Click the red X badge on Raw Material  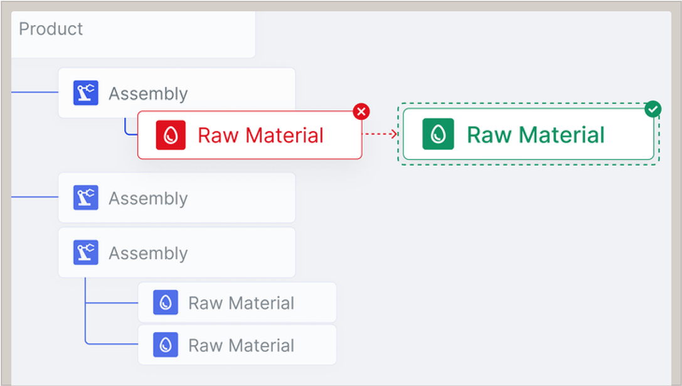[361, 112]
